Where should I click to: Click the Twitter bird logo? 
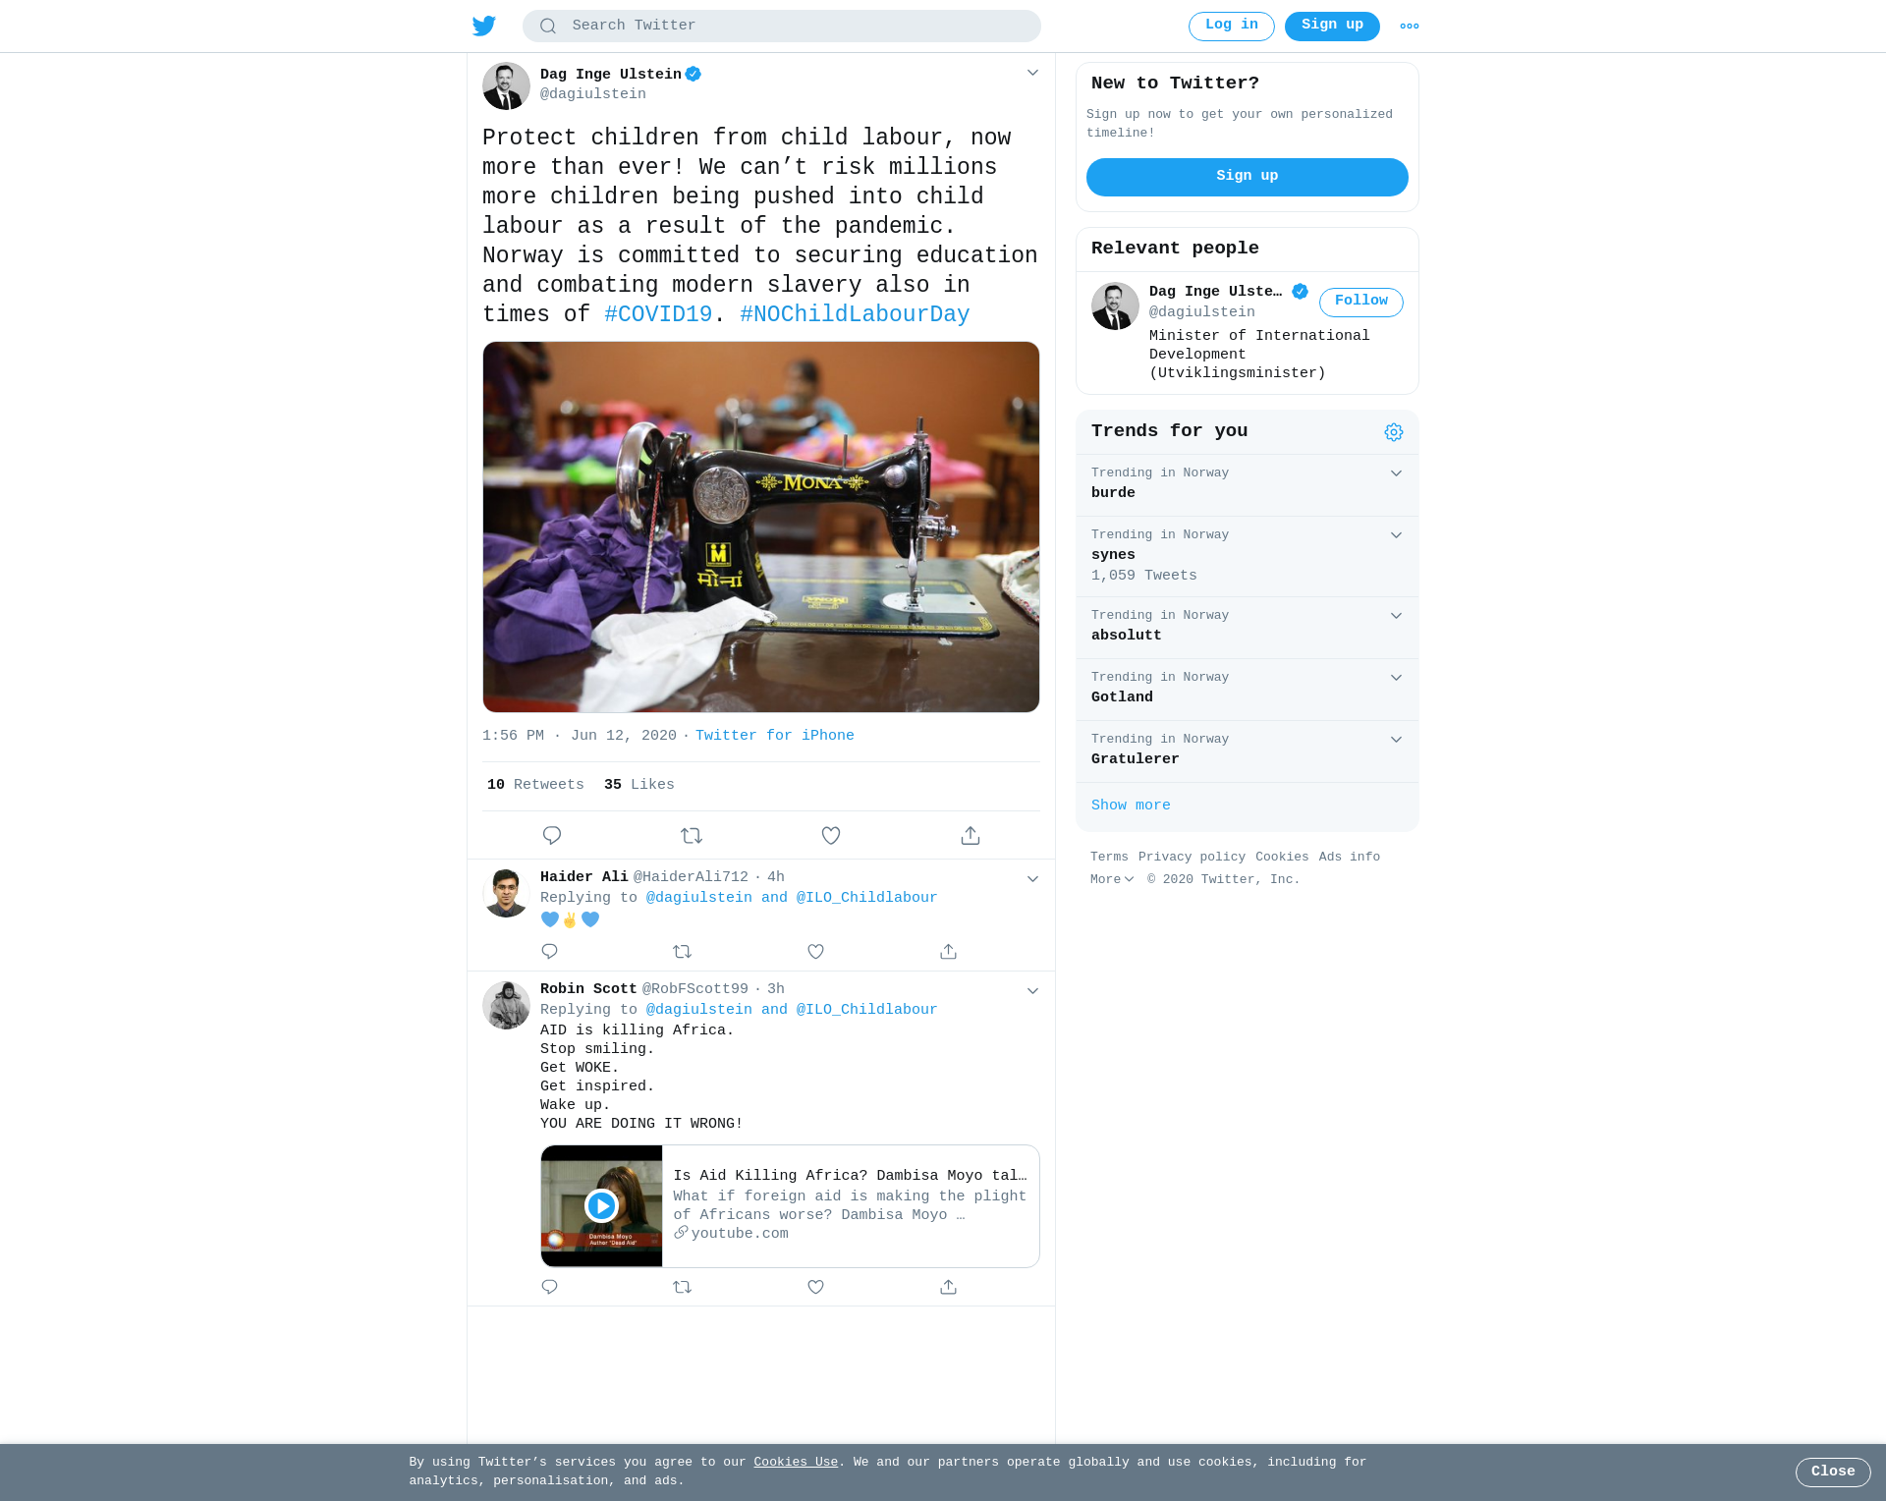coord(484,26)
